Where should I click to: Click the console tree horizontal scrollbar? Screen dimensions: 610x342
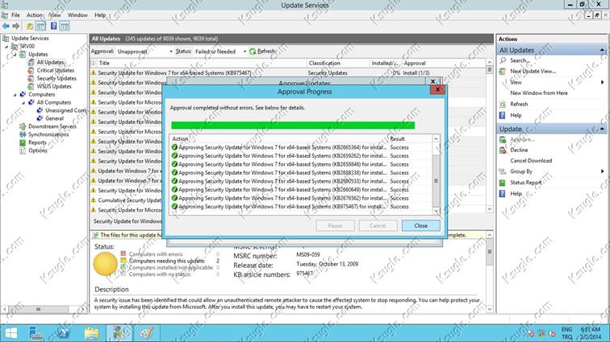pos(38,309)
